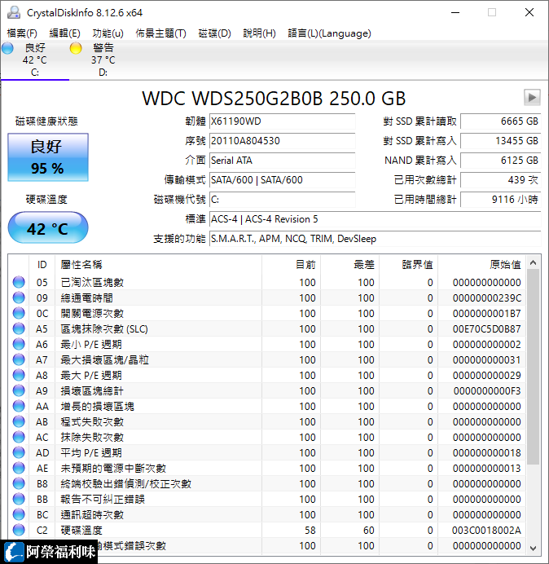Click status orb for attribute AD
The image size is (549, 564).
(19, 452)
